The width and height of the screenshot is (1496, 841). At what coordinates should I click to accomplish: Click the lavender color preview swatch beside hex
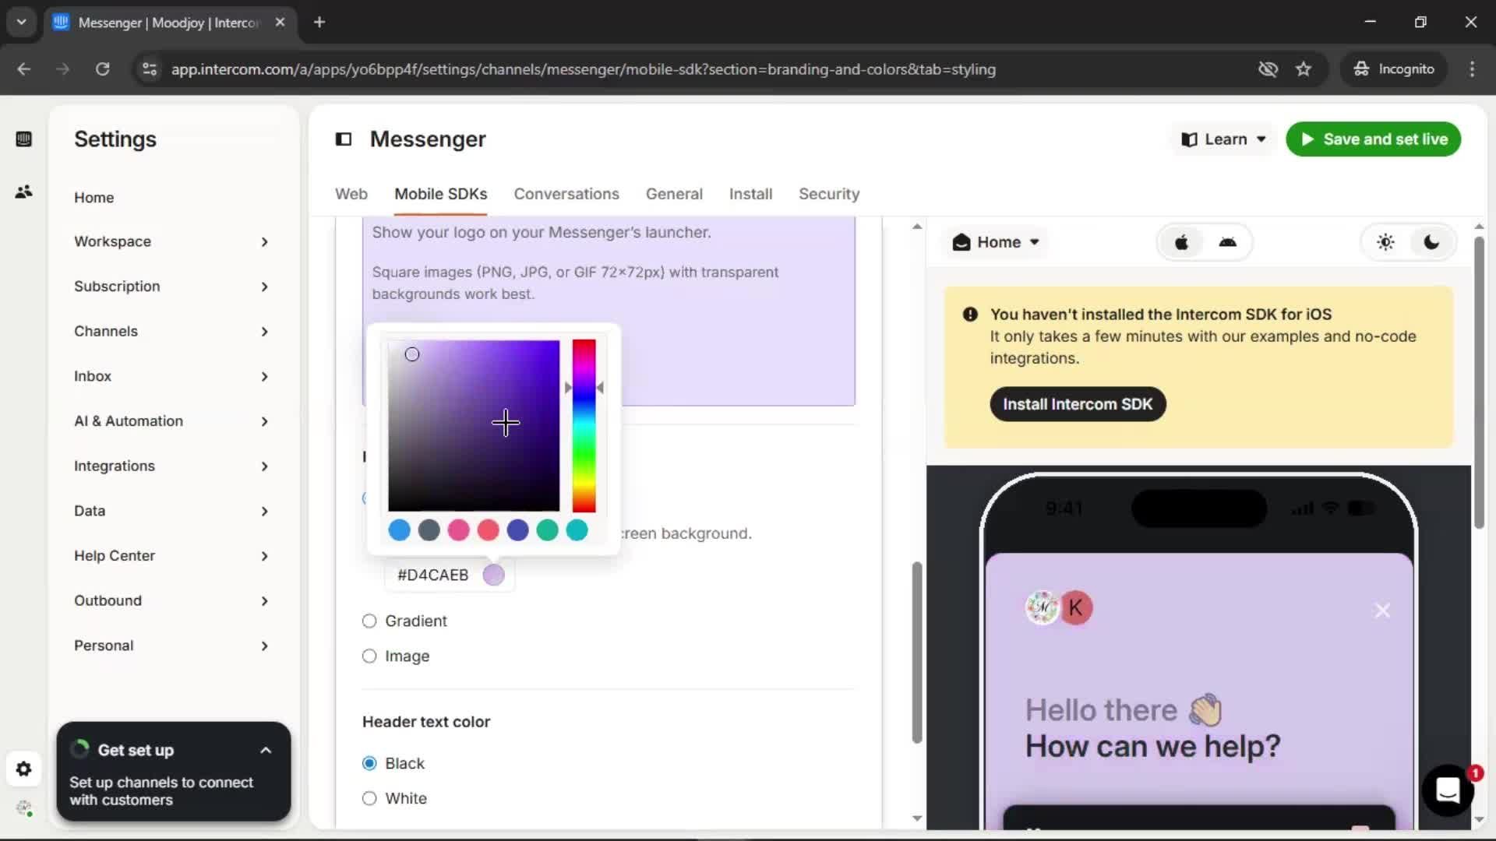point(493,575)
